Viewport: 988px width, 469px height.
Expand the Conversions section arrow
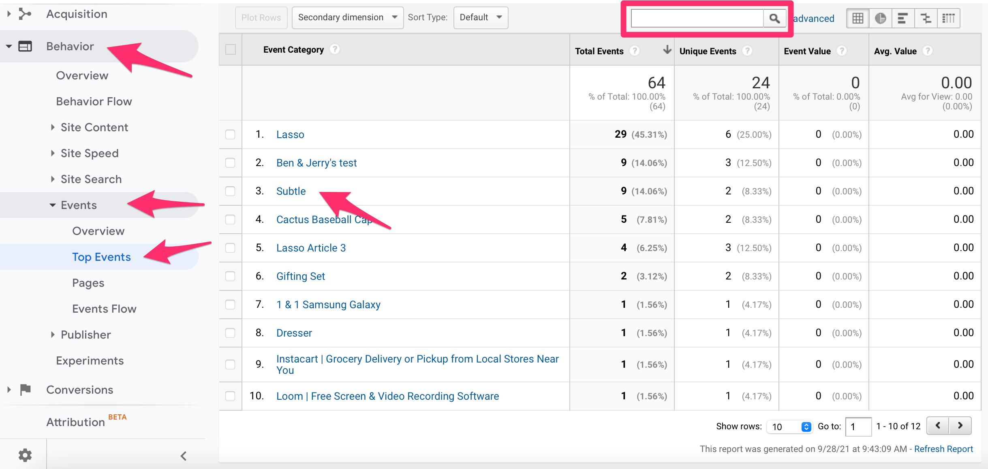pos(9,390)
